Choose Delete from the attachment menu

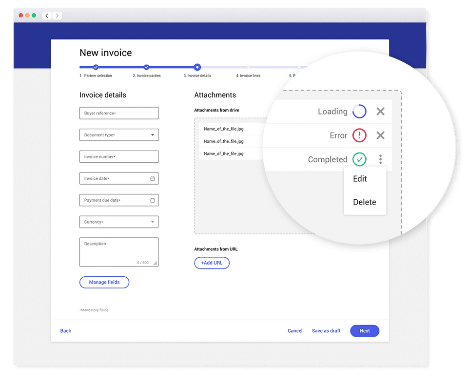tap(365, 202)
